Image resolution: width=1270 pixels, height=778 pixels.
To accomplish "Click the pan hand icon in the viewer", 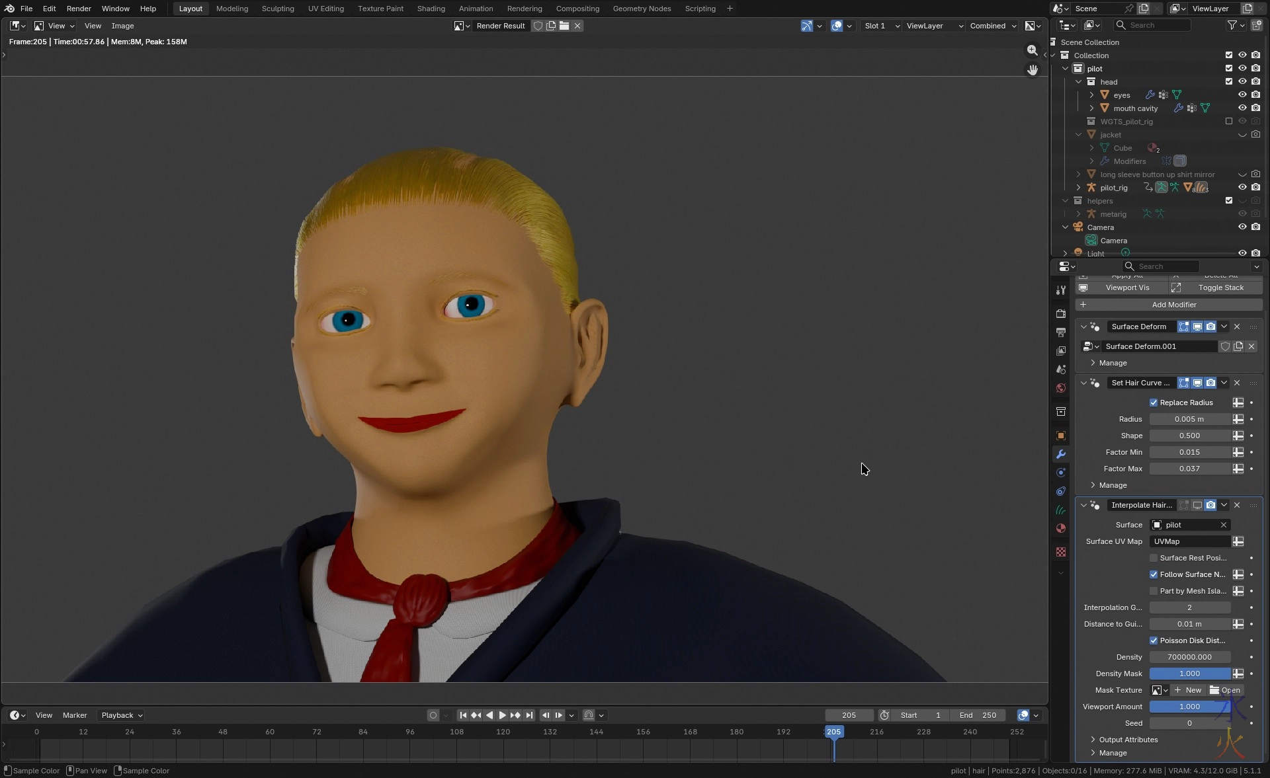I will click(1032, 69).
